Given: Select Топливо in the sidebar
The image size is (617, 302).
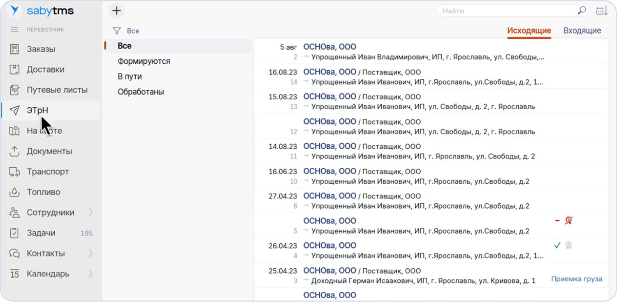Looking at the screenshot, I should tap(43, 192).
